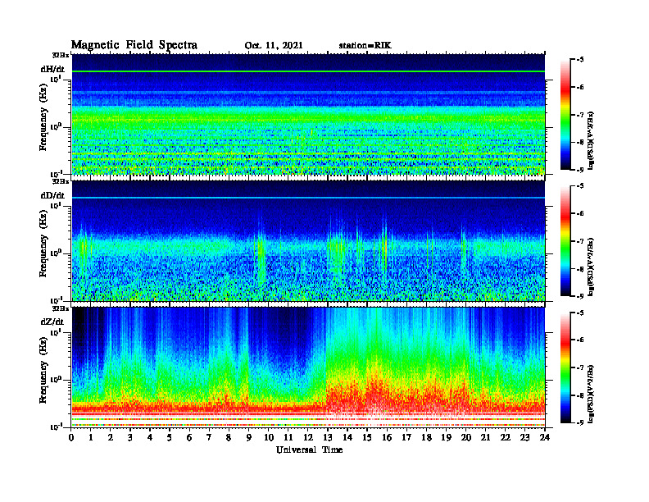Click the cyan horizontal line in dD/dt plot
This screenshot has width=649, height=502.
308,198
